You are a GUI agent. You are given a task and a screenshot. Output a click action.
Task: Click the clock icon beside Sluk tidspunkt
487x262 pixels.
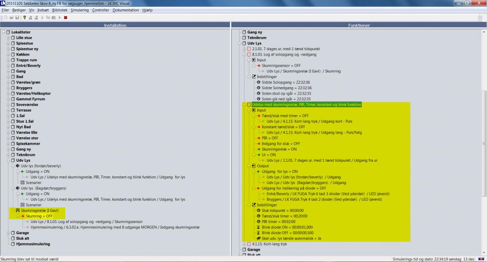pos(258,210)
